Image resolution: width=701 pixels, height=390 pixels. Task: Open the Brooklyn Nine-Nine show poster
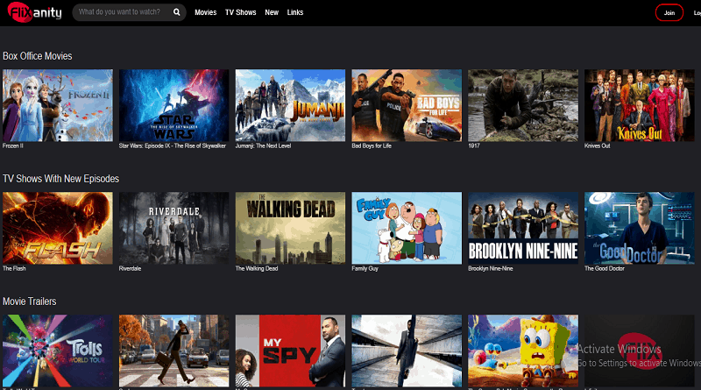(x=522, y=227)
